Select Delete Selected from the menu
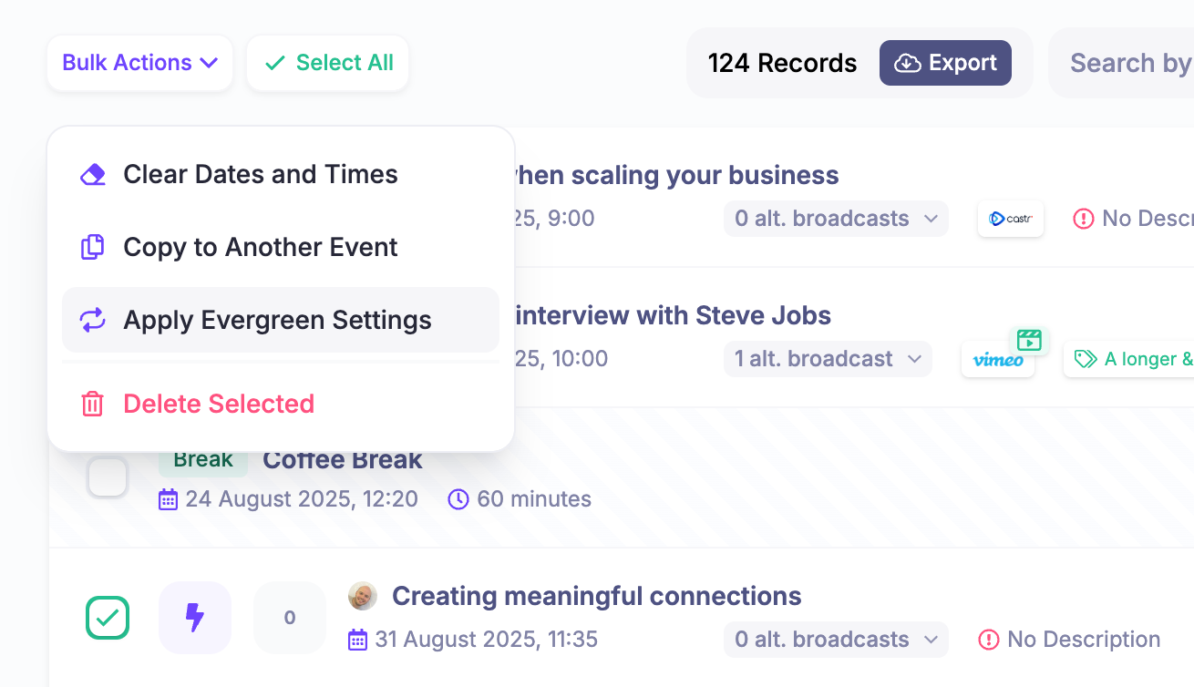This screenshot has width=1194, height=687. coord(219,404)
